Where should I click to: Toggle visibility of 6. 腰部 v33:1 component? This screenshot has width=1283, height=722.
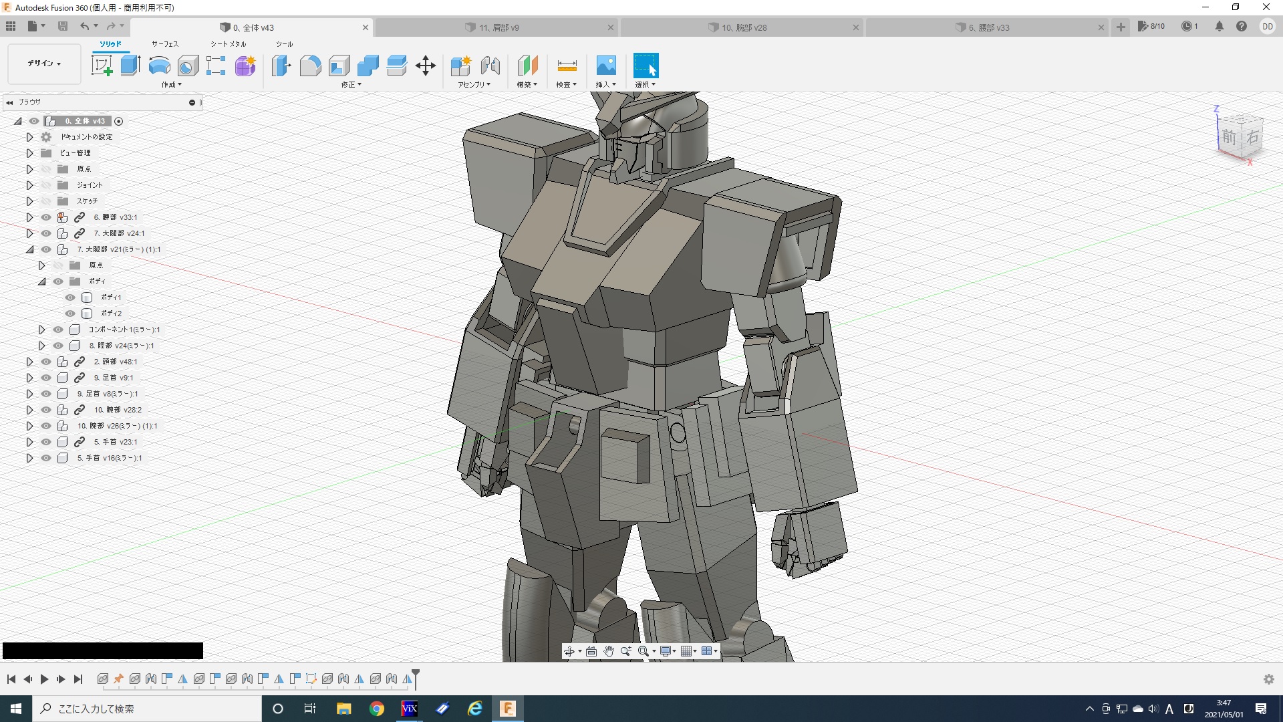[x=46, y=217]
